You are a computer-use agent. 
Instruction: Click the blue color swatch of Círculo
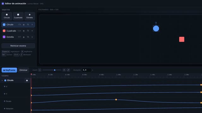point(4,24)
